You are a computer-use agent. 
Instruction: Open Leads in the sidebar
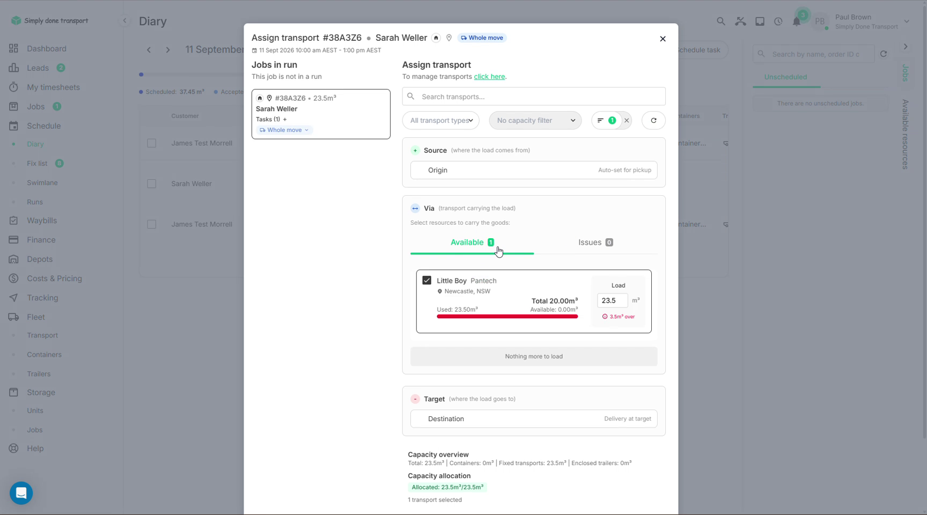coord(38,68)
